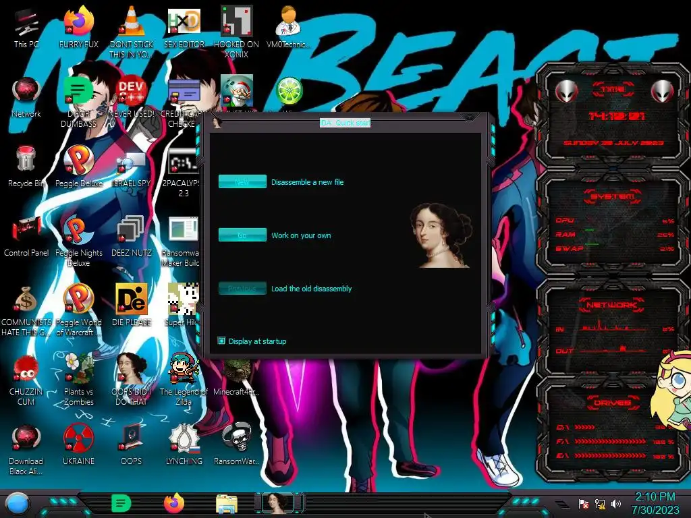Viewport: 691px width, 518px height.
Task: Toggle the Display at startup checkbox
Action: click(221, 341)
